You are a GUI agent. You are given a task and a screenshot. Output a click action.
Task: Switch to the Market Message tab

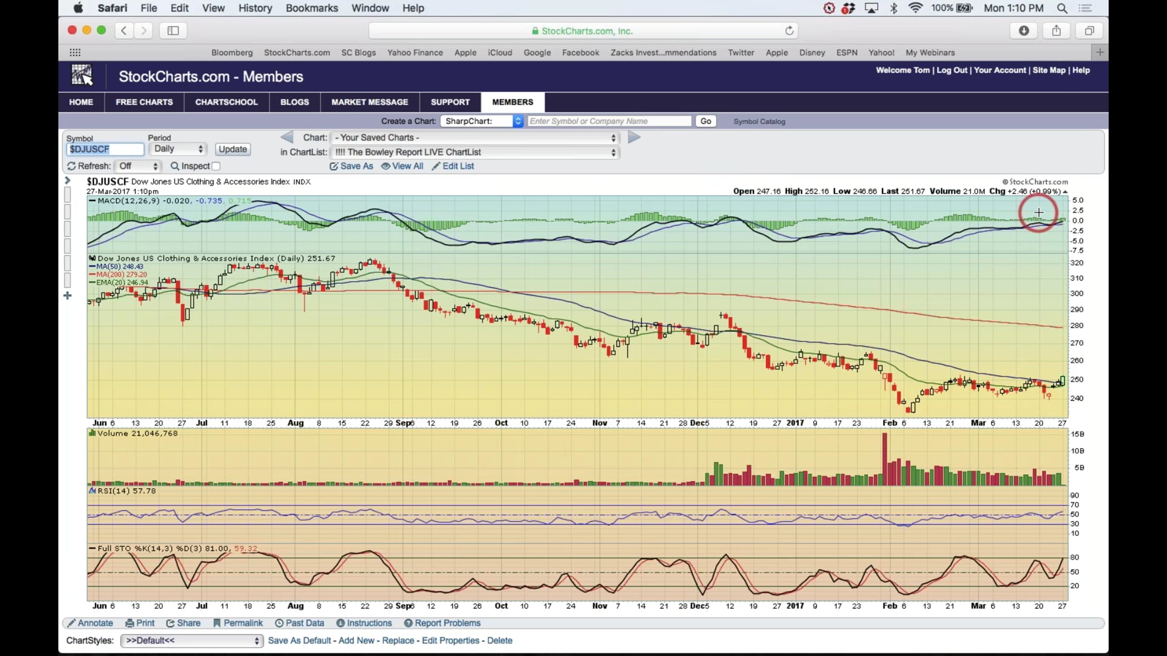coord(370,102)
